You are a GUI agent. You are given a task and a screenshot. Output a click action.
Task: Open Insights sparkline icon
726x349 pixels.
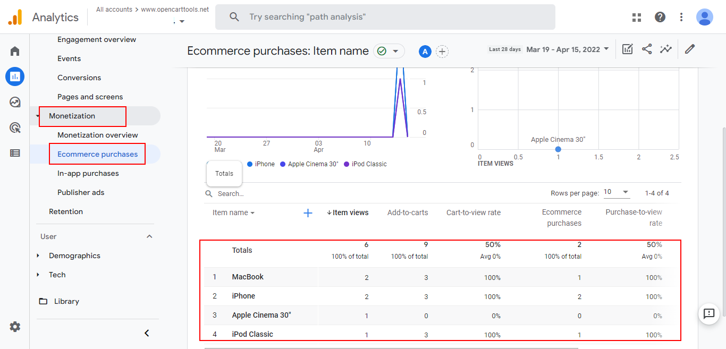pos(666,49)
